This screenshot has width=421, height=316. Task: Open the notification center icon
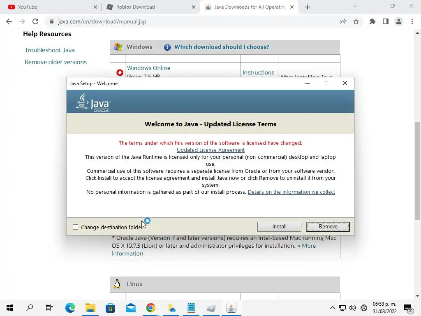408,308
